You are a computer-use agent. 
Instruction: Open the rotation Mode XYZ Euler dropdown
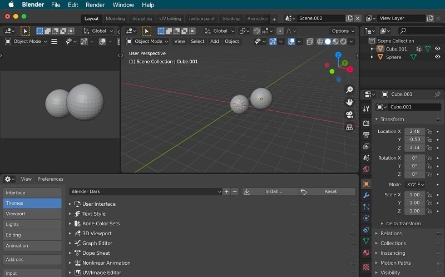415,185
